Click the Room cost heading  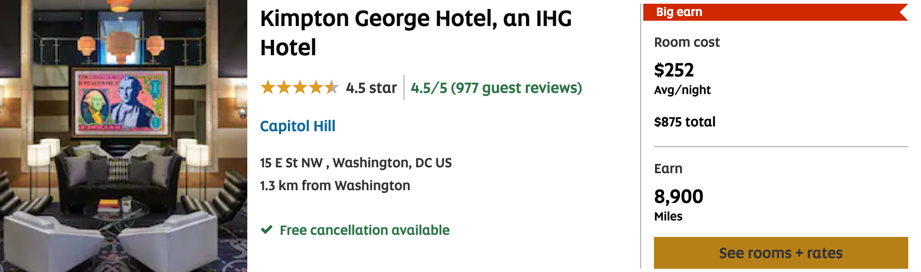[x=686, y=42]
